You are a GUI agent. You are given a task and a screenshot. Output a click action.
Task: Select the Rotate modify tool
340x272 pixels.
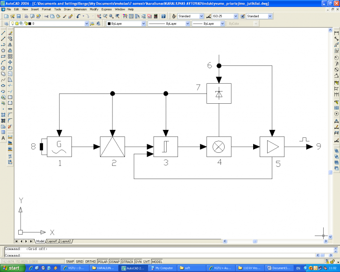click(10, 68)
